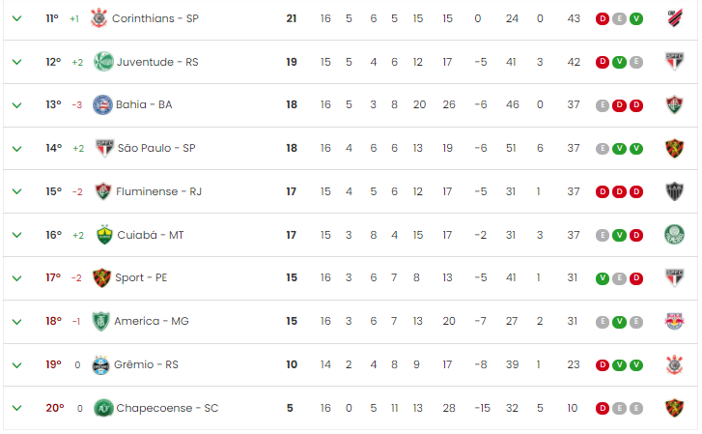
Task: Click Atlético-MG next-opponent crest in Fluminense row
Action: click(674, 191)
